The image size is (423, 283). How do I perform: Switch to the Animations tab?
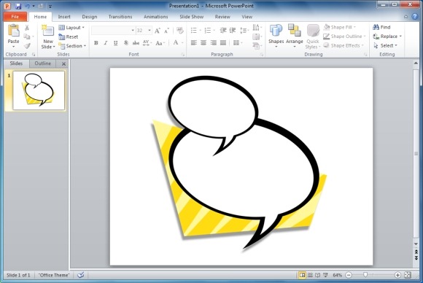point(155,17)
